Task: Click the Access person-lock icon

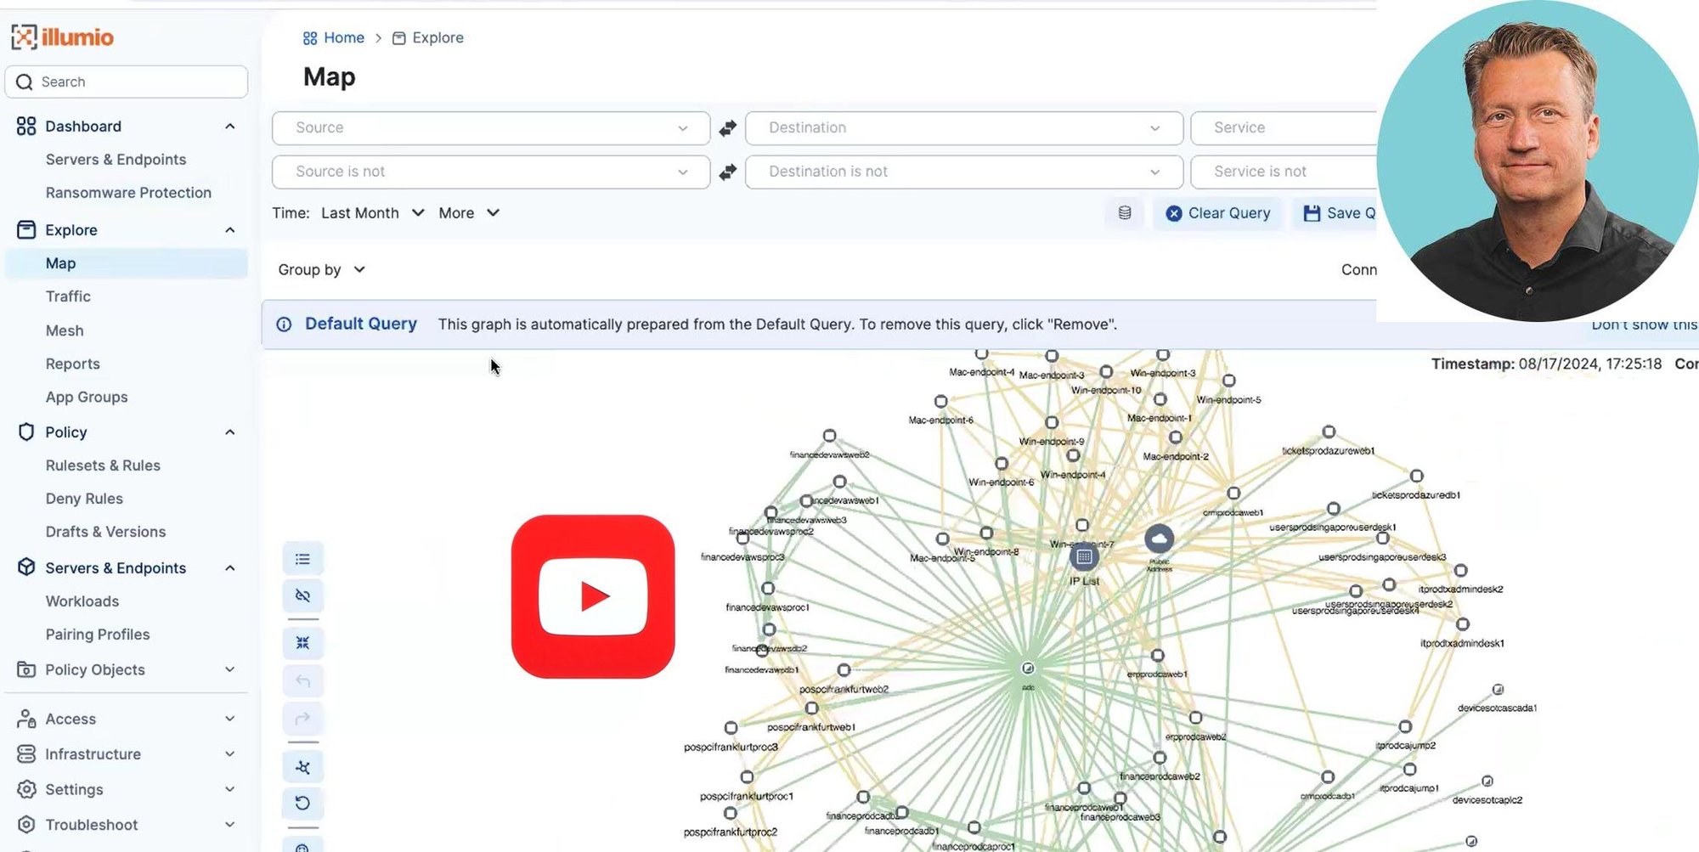Action: pyautogui.click(x=26, y=719)
